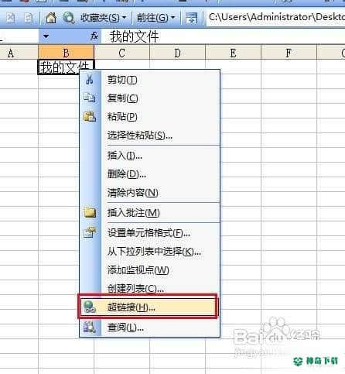Click the scissors Cut icon in context menu
The width and height of the screenshot is (345, 374).
pyautogui.click(x=90, y=79)
